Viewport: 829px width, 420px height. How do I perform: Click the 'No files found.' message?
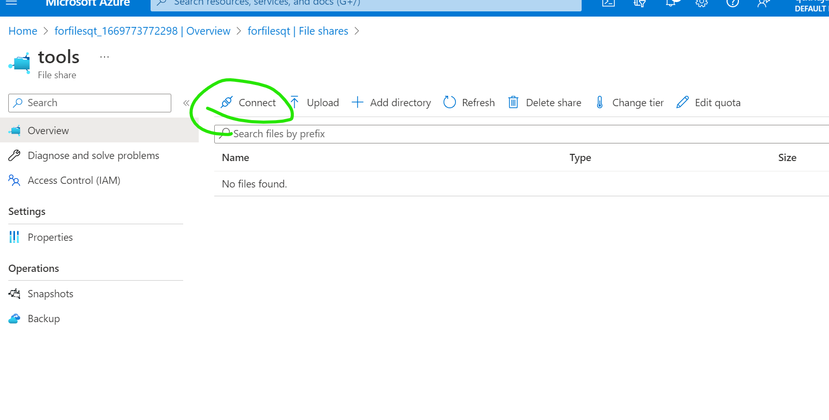tap(254, 184)
